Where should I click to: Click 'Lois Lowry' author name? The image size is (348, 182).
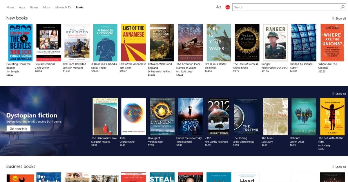point(267,142)
